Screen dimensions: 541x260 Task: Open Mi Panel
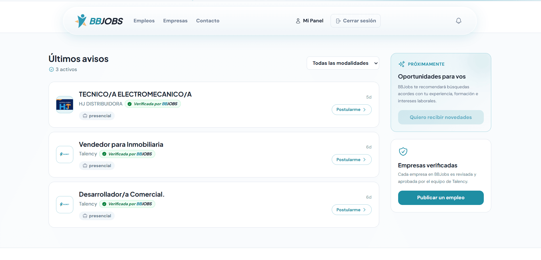(310, 21)
